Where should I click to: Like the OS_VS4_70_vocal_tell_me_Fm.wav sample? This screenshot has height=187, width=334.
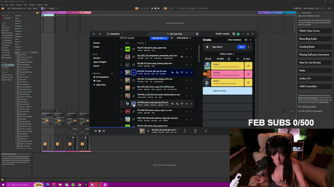click(x=182, y=72)
